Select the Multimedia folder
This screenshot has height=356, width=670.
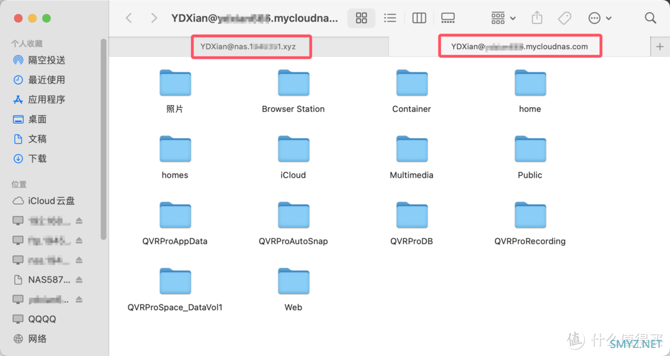click(x=411, y=157)
